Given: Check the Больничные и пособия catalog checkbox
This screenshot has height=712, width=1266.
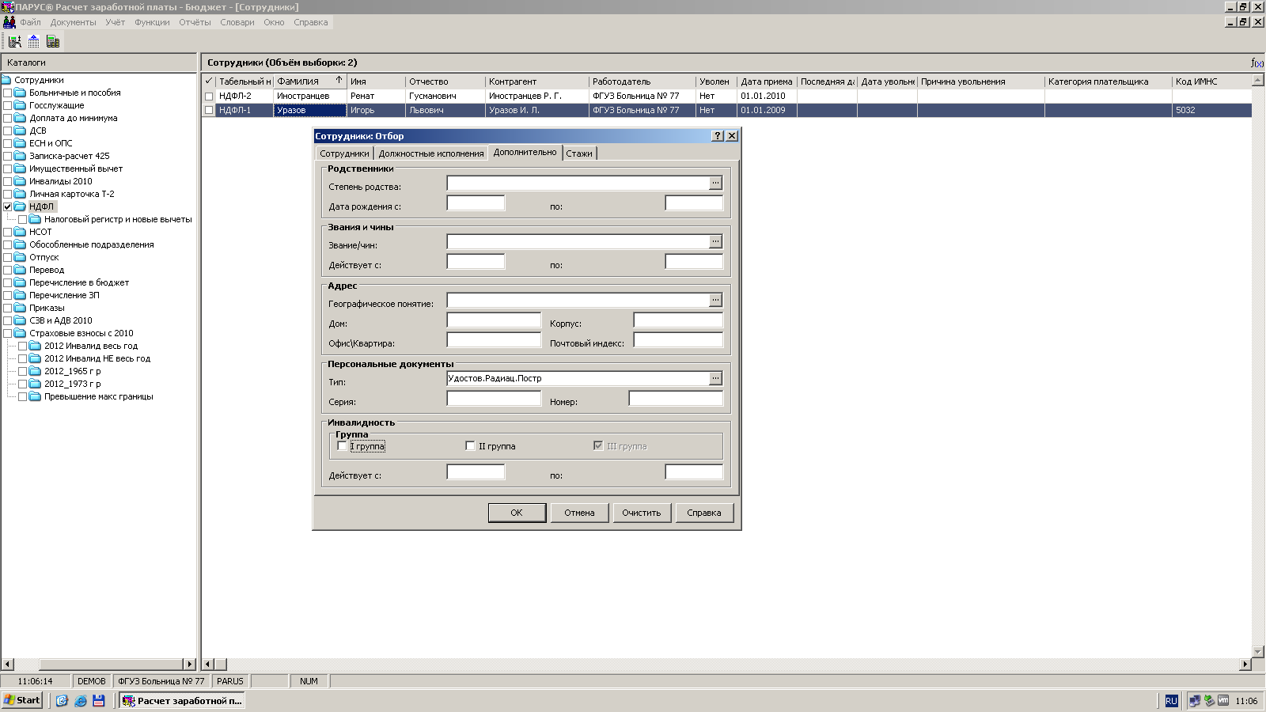Looking at the screenshot, I should (x=8, y=93).
